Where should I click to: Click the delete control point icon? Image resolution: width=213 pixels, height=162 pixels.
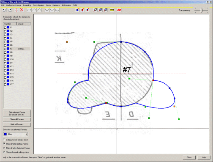tap(88, 10)
